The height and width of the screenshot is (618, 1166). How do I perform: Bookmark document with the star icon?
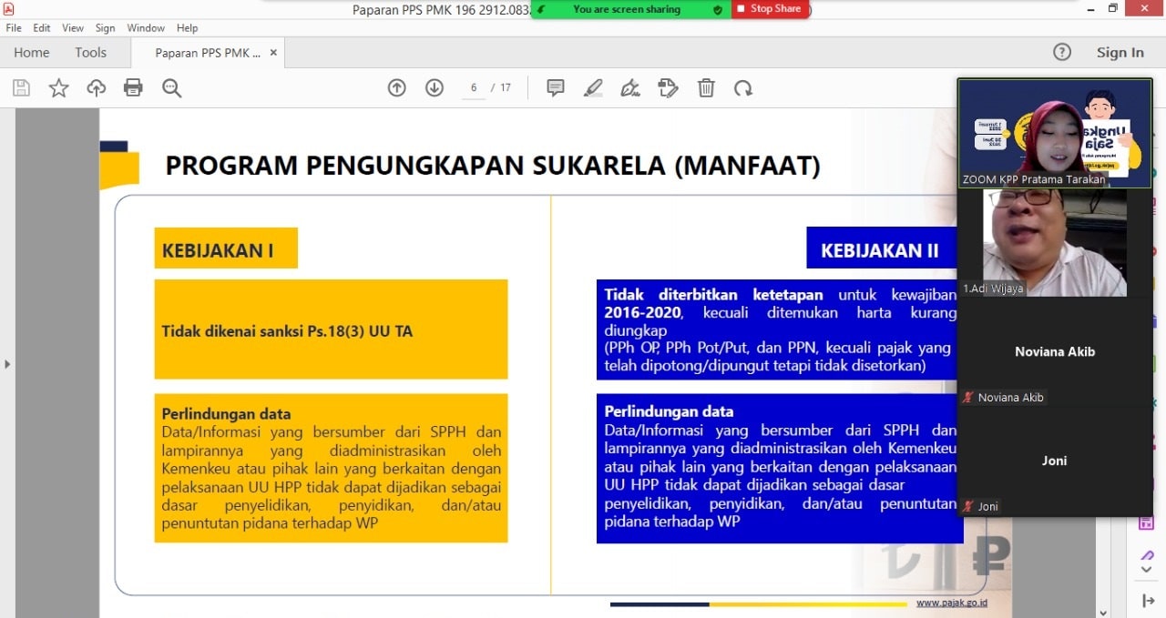pos(58,88)
